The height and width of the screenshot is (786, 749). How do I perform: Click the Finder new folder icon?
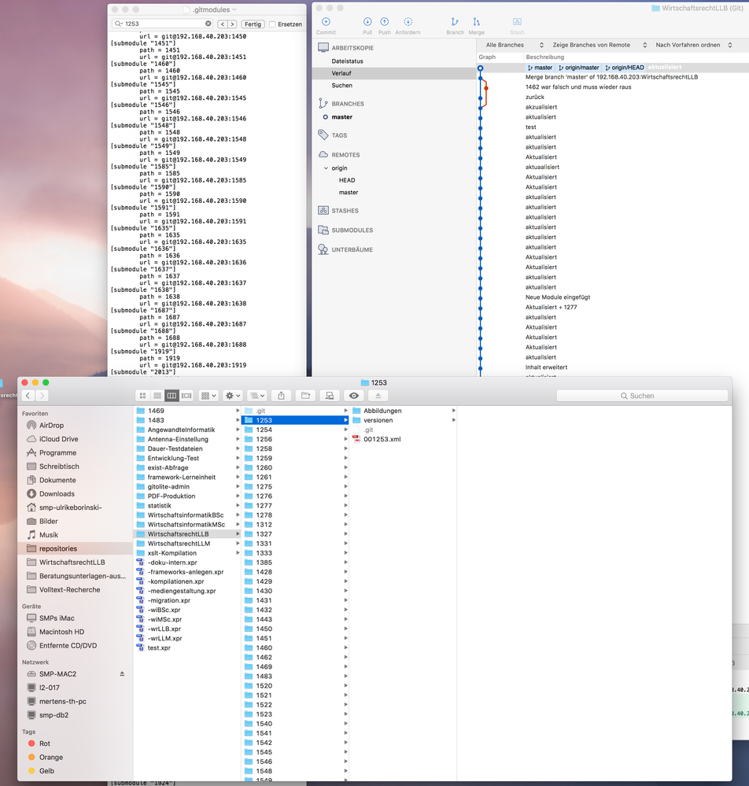point(305,396)
